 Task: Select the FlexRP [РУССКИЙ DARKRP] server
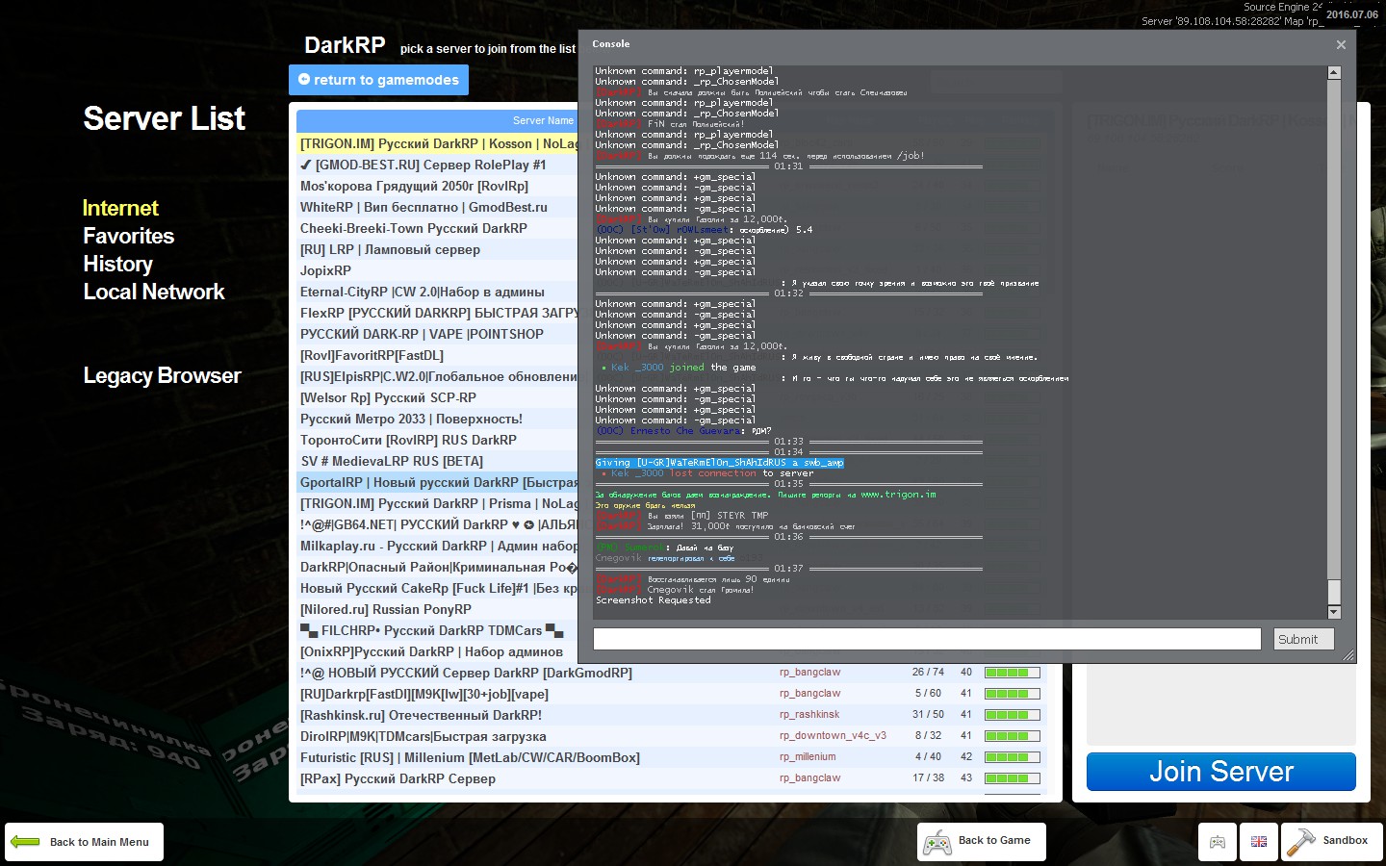(438, 313)
